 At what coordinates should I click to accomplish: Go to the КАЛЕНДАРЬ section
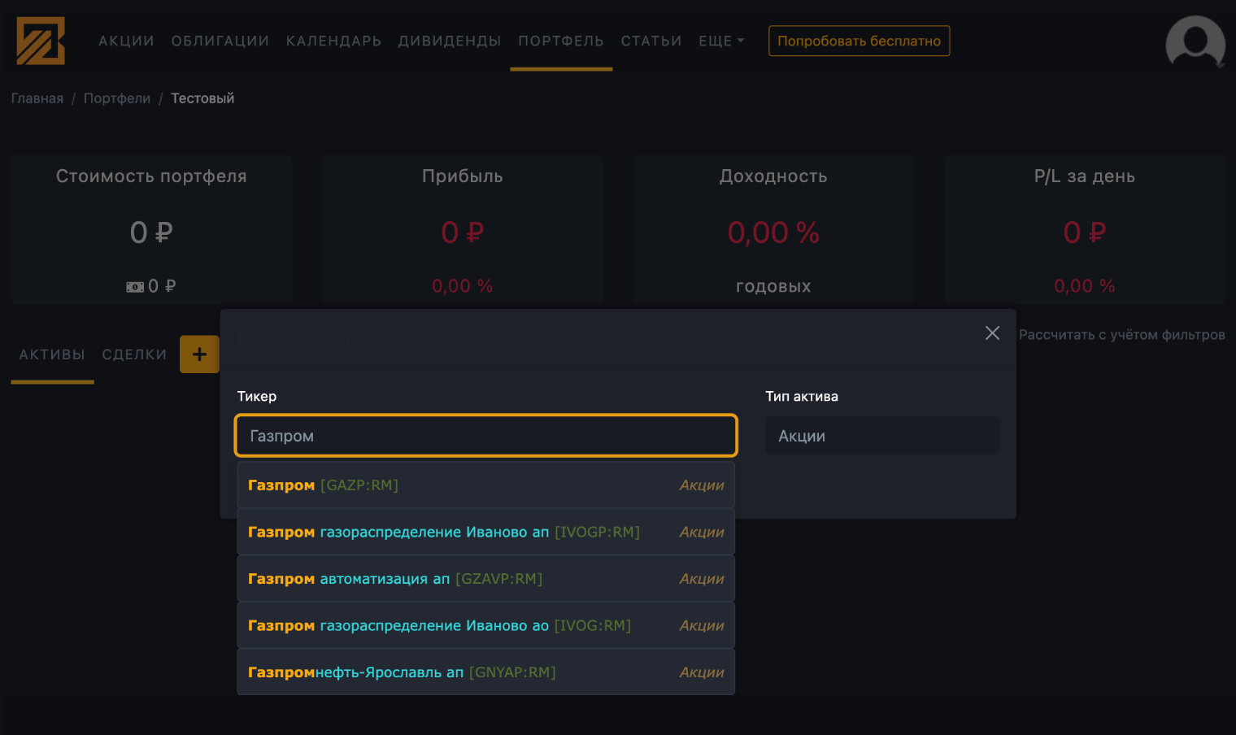click(333, 41)
